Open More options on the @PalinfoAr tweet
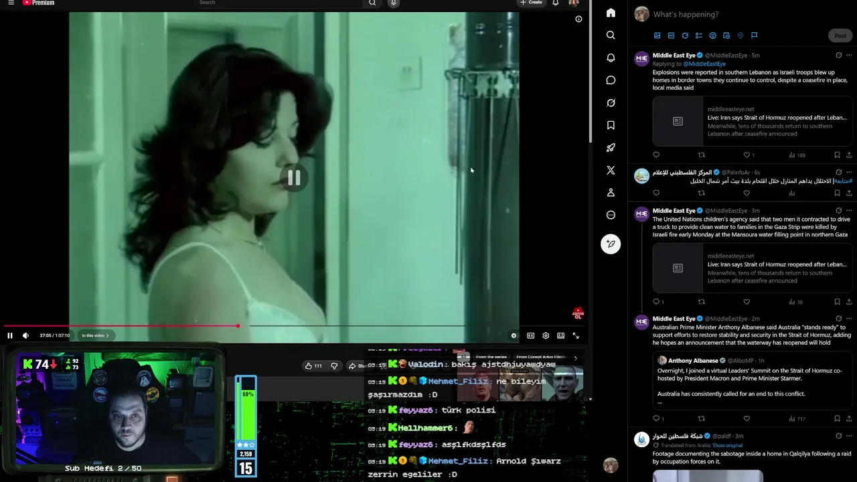This screenshot has height=482, width=857. point(850,172)
